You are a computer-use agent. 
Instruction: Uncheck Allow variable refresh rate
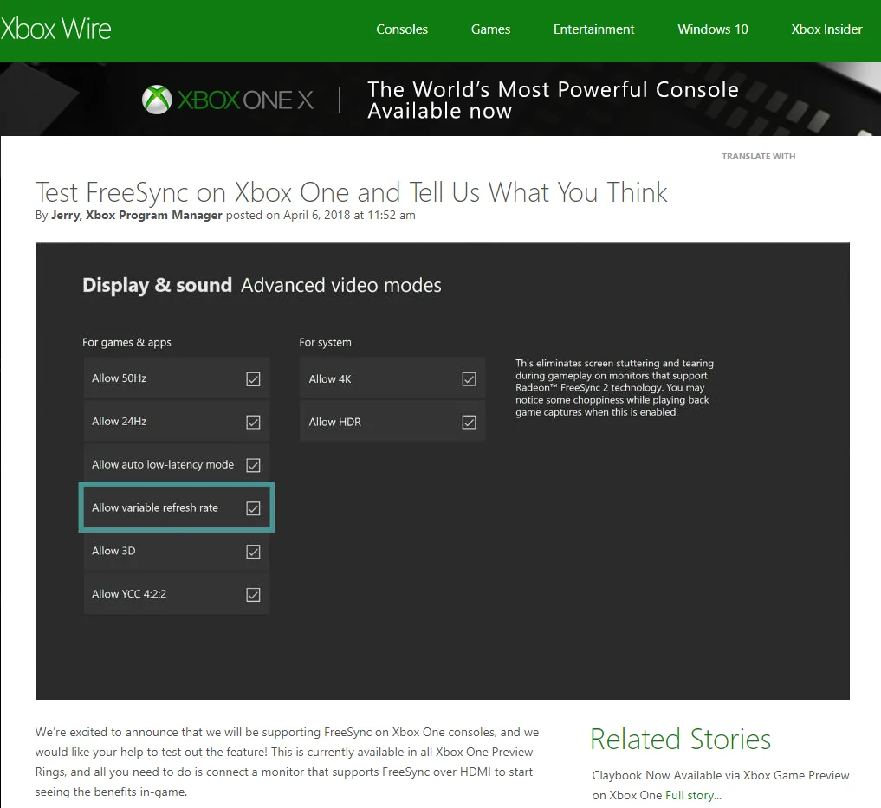pyautogui.click(x=254, y=508)
